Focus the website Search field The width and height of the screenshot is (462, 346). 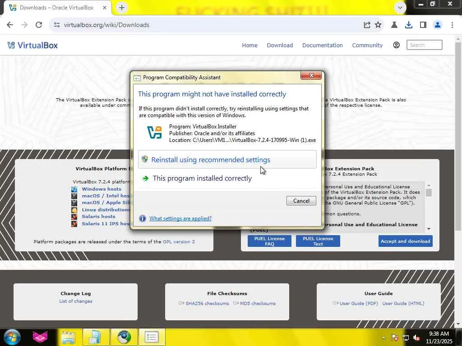point(424,45)
